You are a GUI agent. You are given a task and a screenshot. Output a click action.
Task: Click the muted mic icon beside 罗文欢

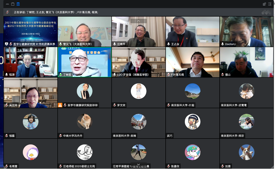coord(114,105)
